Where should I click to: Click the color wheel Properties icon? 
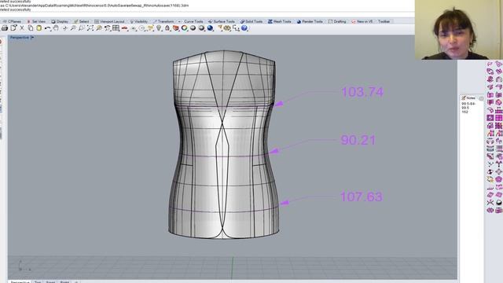(x=185, y=28)
